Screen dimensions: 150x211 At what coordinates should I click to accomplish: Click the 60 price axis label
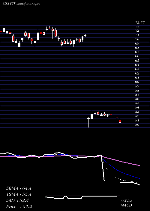pos(137,82)
